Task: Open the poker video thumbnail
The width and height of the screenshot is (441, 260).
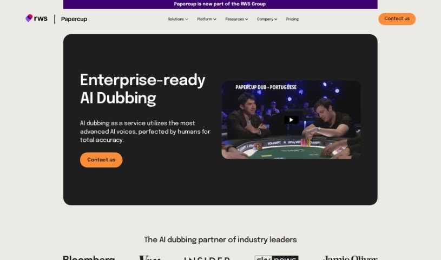Action: (291, 120)
